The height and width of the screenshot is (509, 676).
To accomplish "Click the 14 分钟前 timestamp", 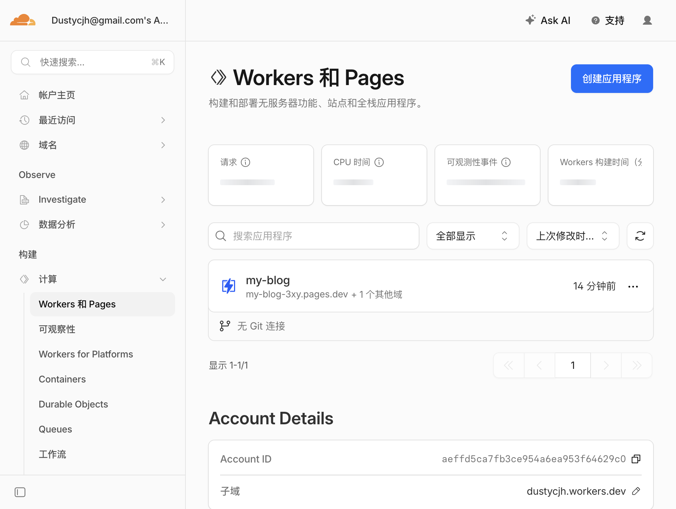I will click(x=595, y=286).
